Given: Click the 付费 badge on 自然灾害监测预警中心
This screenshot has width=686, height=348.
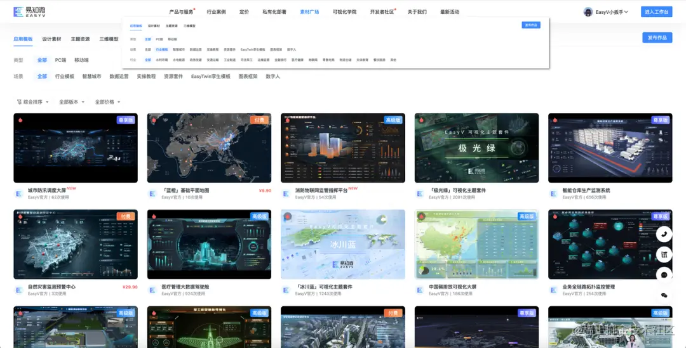Looking at the screenshot, I should pos(126,216).
